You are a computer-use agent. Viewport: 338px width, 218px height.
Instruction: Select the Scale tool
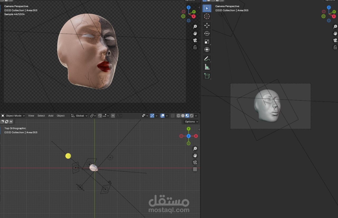(207, 41)
